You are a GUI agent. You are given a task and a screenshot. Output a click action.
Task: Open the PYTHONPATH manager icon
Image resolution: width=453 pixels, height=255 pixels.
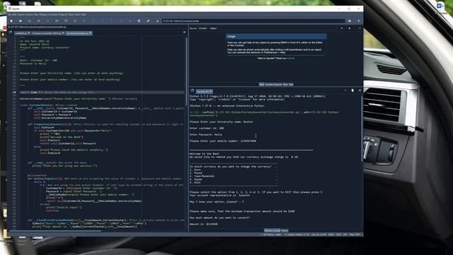click(157, 21)
